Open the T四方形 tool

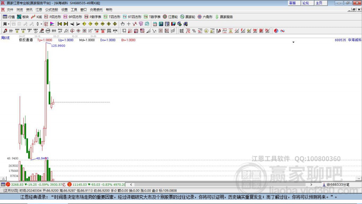tap(112, 17)
